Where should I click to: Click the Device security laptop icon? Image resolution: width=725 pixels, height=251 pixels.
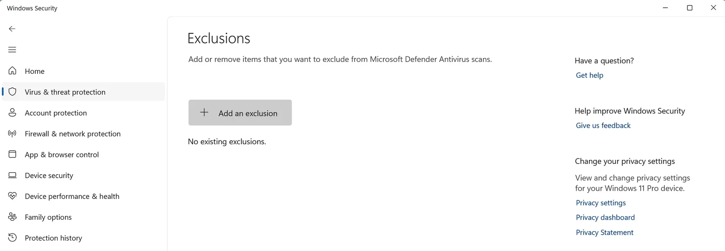[12, 175]
